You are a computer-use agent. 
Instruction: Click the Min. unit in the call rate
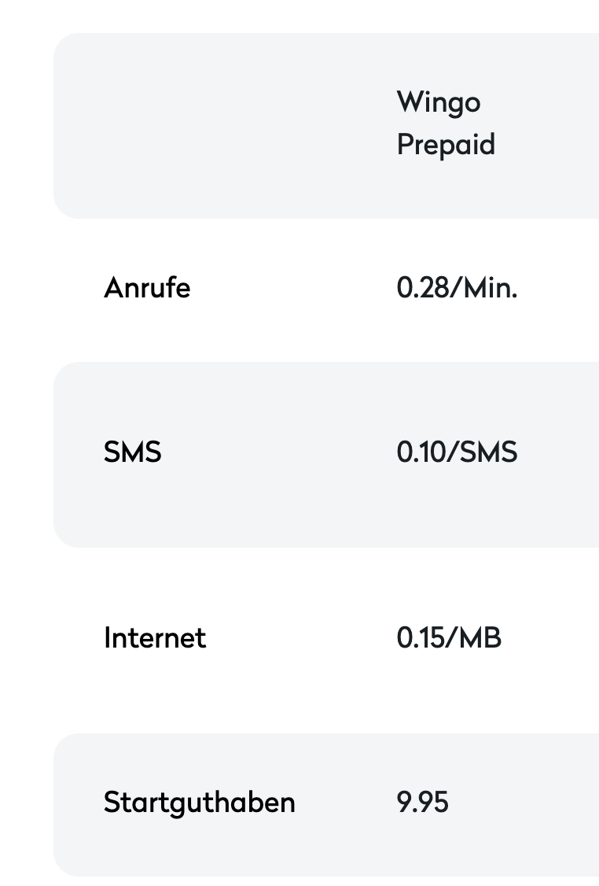tap(491, 288)
